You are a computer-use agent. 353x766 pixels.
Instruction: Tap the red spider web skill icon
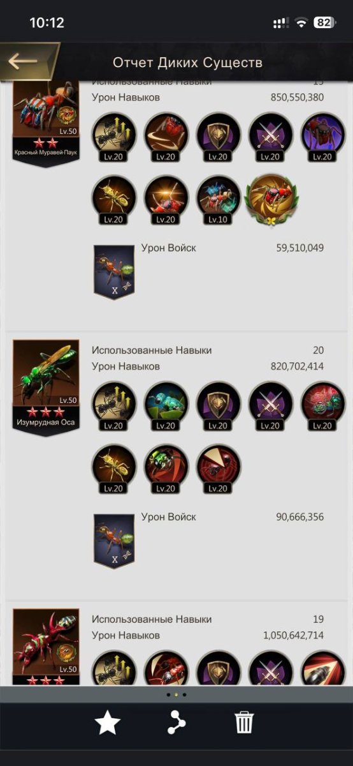pos(219,469)
